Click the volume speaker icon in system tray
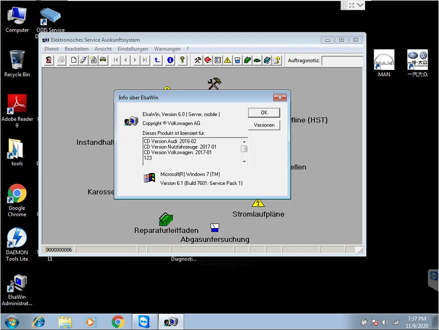439x330 pixels. pos(385,322)
